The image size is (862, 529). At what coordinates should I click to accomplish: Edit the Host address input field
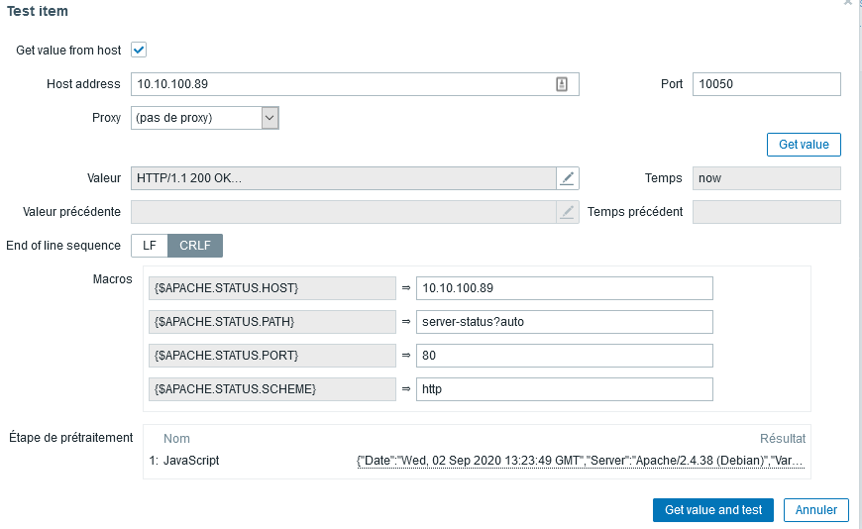(342, 85)
